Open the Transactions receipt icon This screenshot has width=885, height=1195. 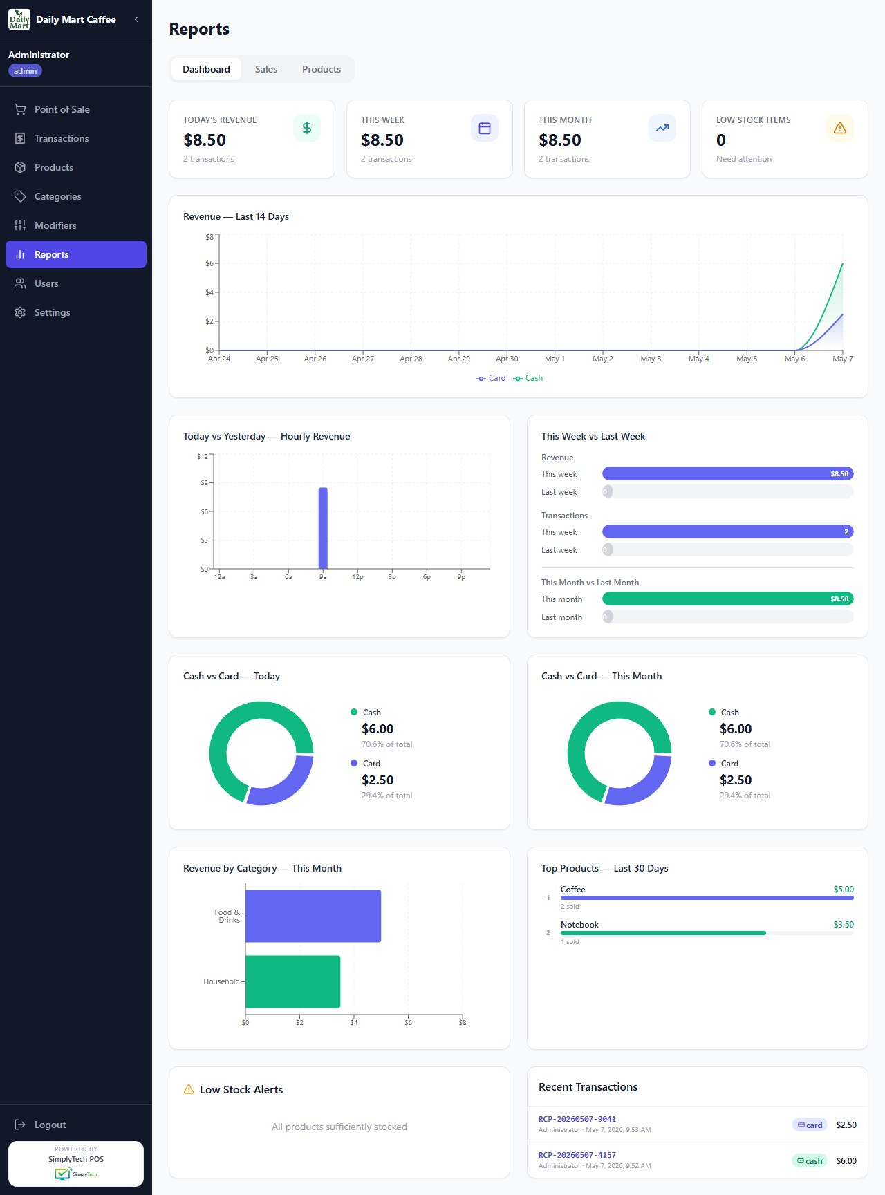pyautogui.click(x=20, y=138)
